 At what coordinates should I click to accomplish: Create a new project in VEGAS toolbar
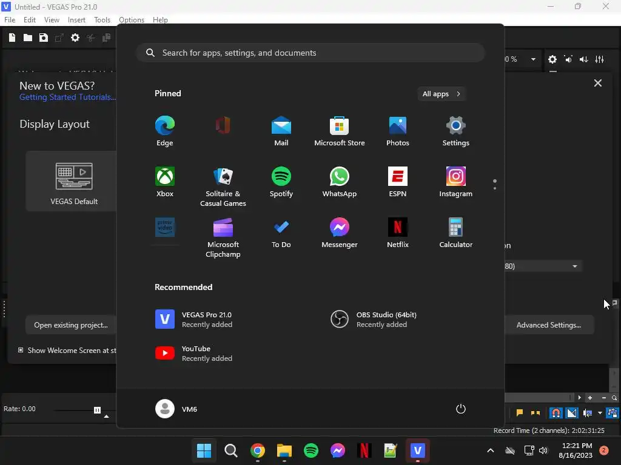point(12,38)
